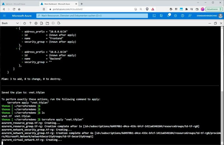Open the Bash shell type dropdown

[x=10, y=23]
